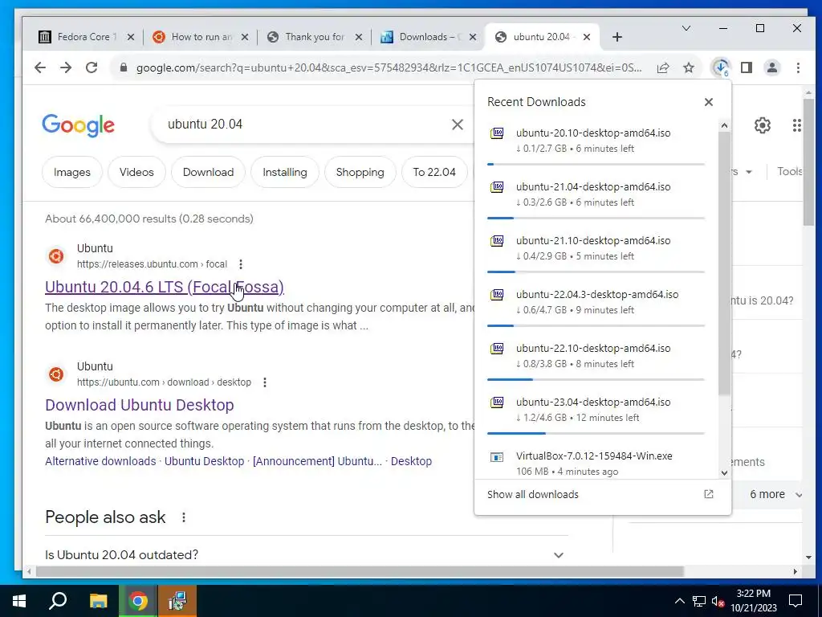Open the VirtualBox installer in the taskbar
The height and width of the screenshot is (617, 822).
click(x=177, y=601)
